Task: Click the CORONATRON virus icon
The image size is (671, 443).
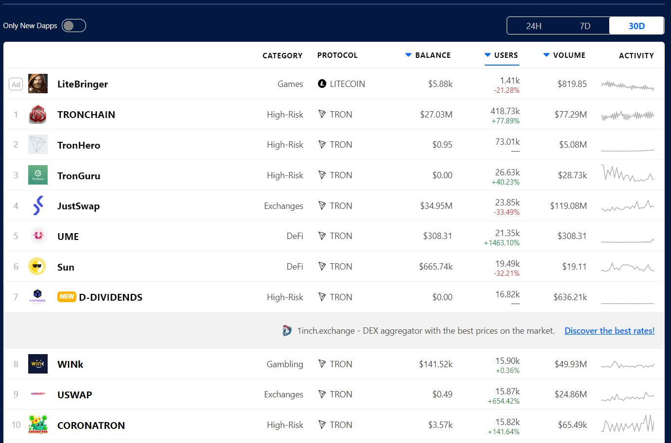Action: pyautogui.click(x=38, y=425)
